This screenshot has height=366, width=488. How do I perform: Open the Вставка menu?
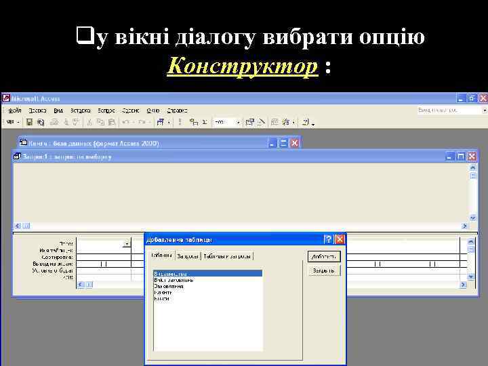(80, 110)
